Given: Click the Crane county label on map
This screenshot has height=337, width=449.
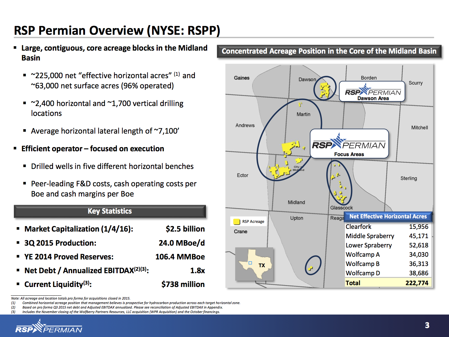Looking at the screenshot, I should (x=241, y=232).
